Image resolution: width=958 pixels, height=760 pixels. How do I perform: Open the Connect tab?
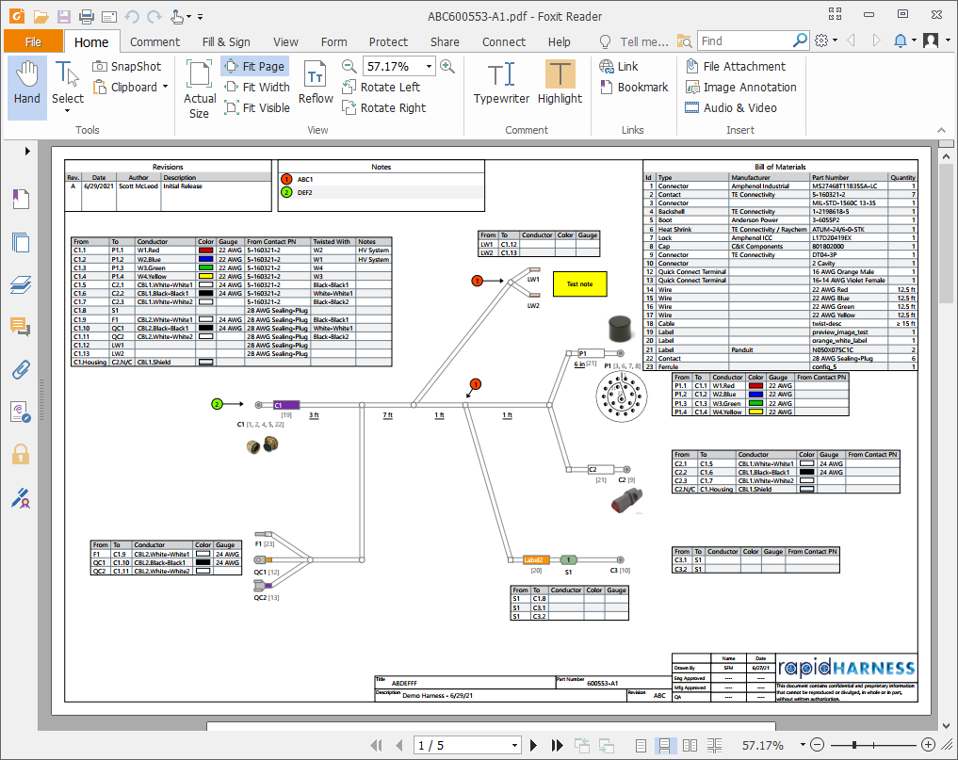point(503,41)
